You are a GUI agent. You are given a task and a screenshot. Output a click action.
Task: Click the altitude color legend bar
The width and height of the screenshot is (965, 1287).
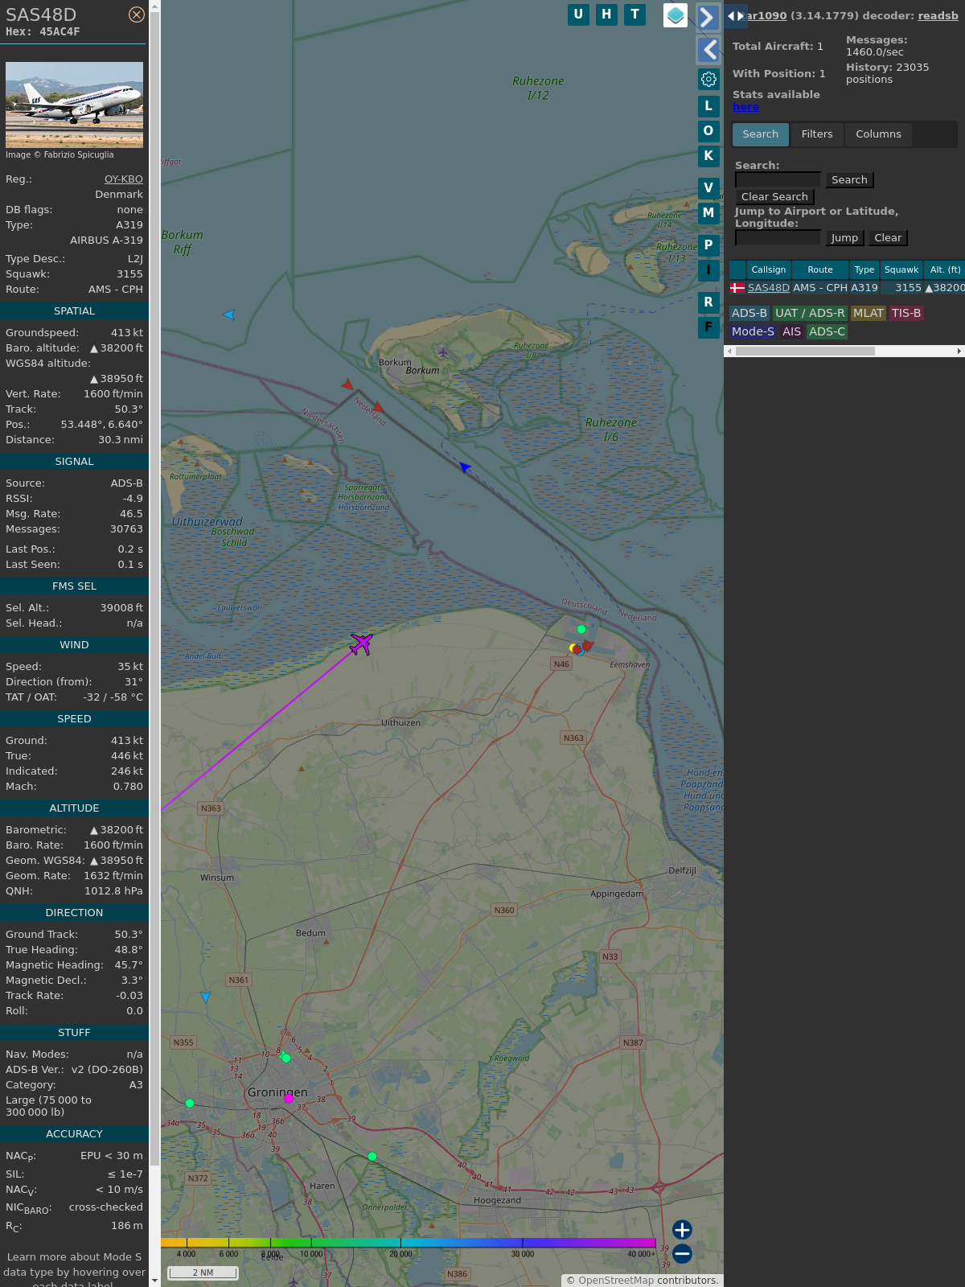click(409, 1243)
